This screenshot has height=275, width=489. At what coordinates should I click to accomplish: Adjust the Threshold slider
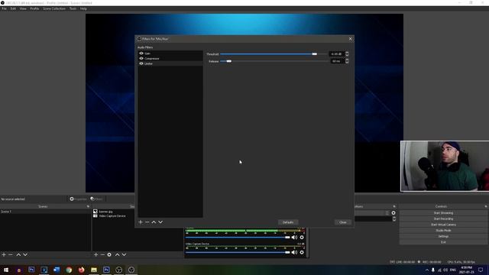pyautogui.click(x=274, y=54)
